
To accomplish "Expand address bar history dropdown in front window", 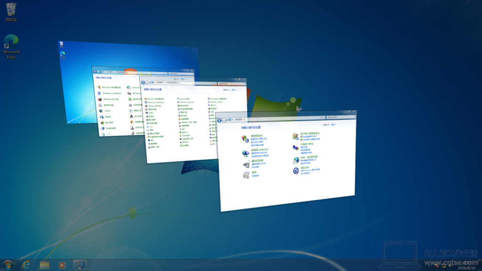I will [x=321, y=118].
